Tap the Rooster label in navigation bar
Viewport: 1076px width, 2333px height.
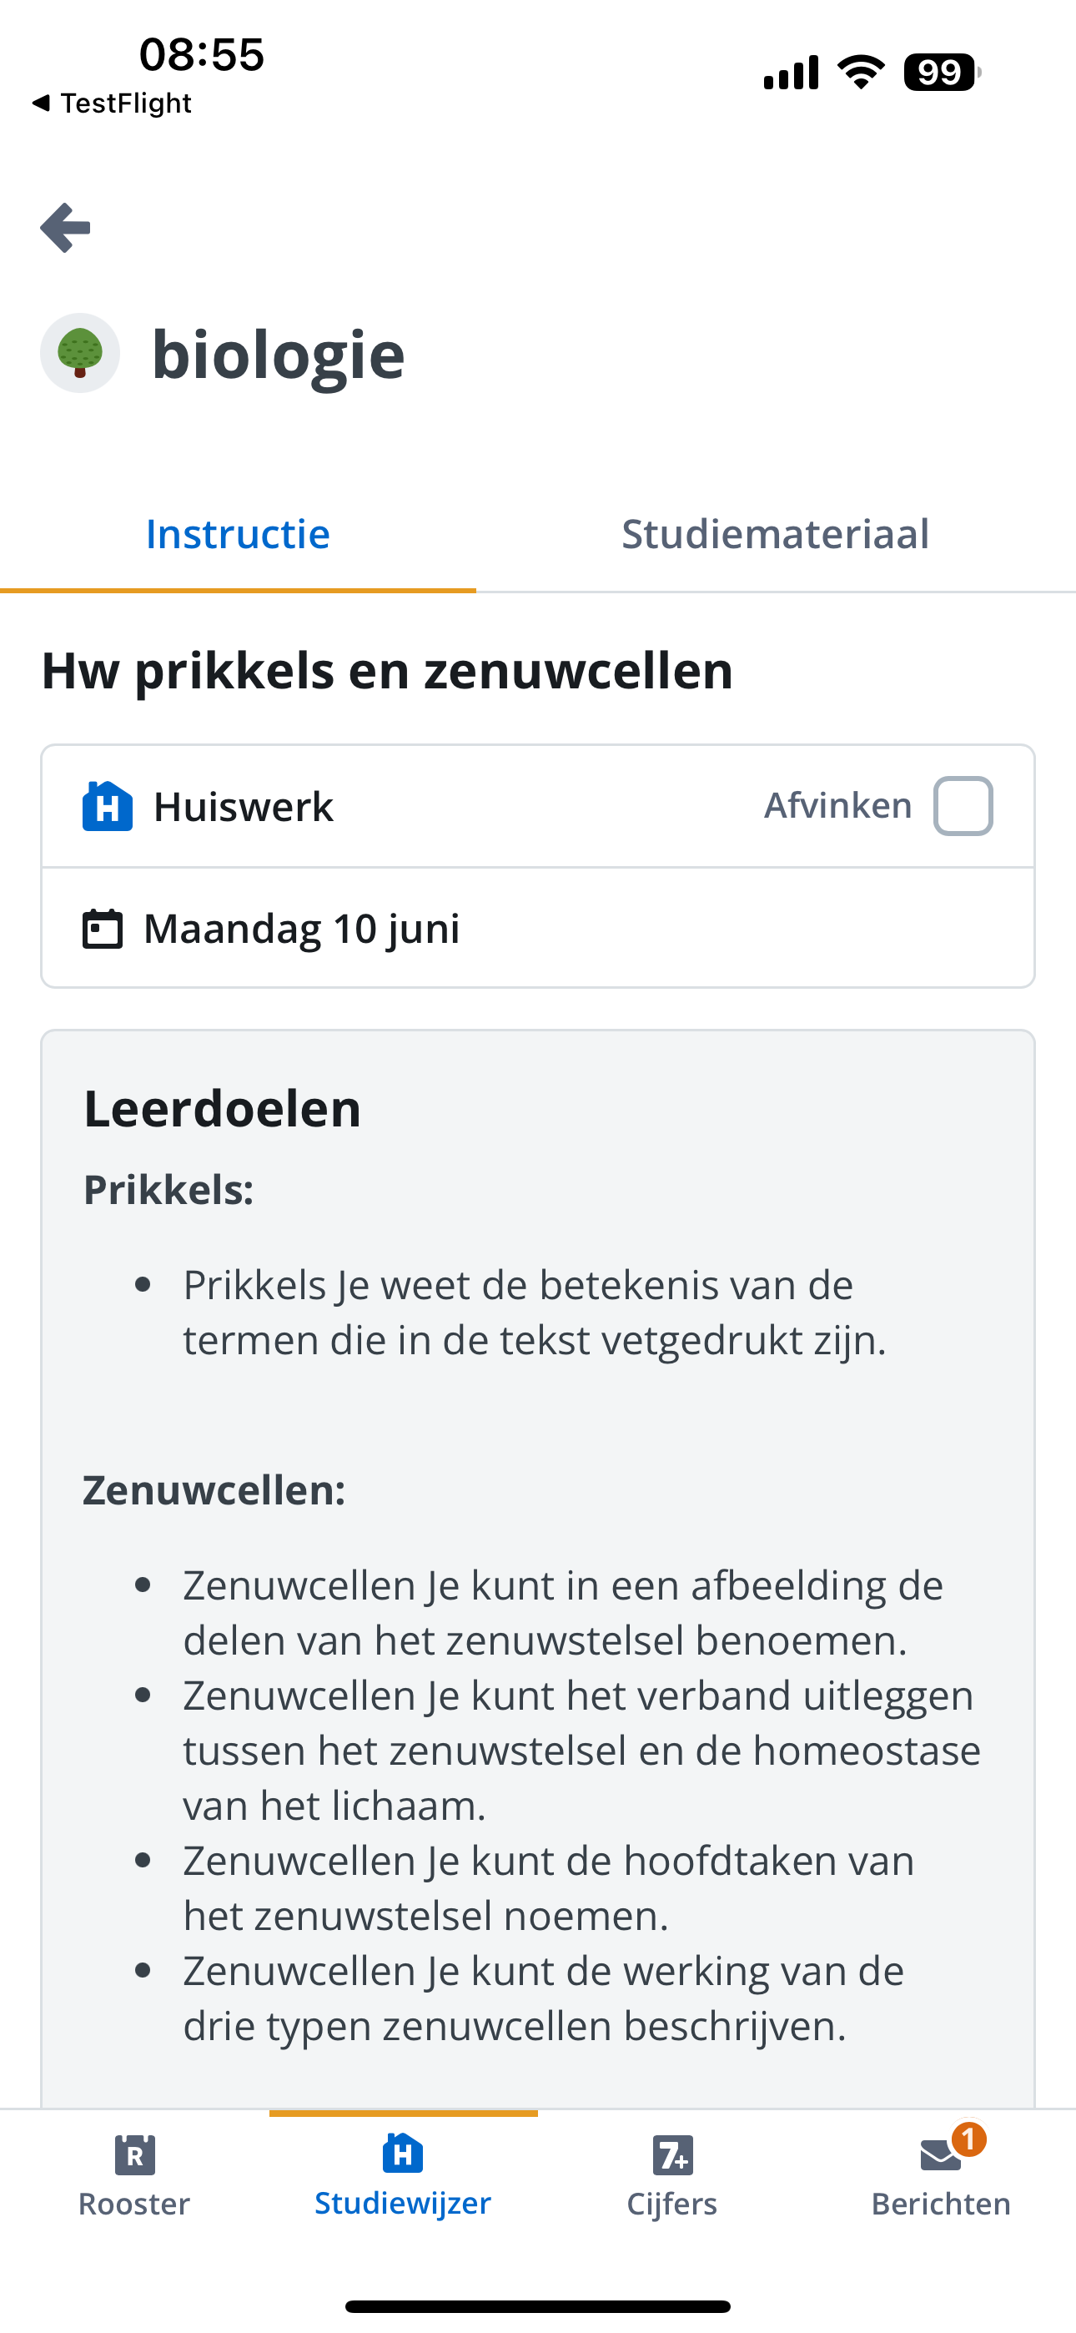tap(134, 2204)
